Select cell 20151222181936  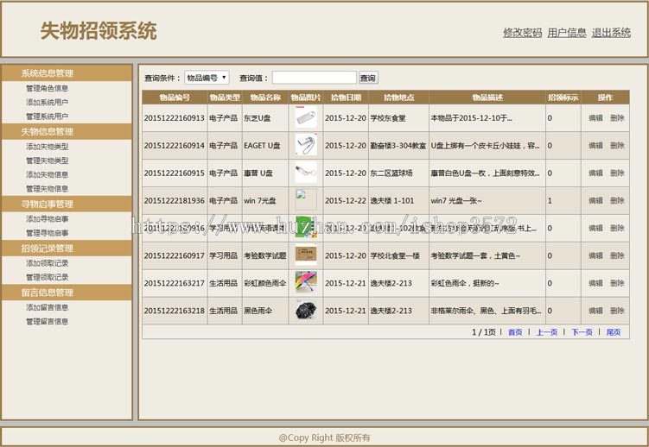click(175, 201)
